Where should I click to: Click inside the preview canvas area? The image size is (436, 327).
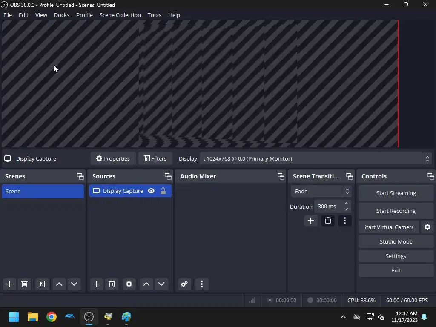tap(200, 83)
